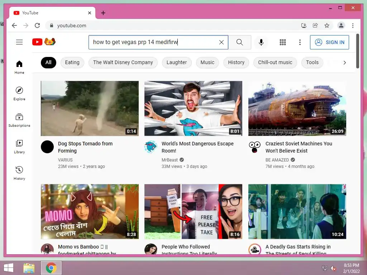Open Momo vs Bamboo video title

[x=87, y=249]
